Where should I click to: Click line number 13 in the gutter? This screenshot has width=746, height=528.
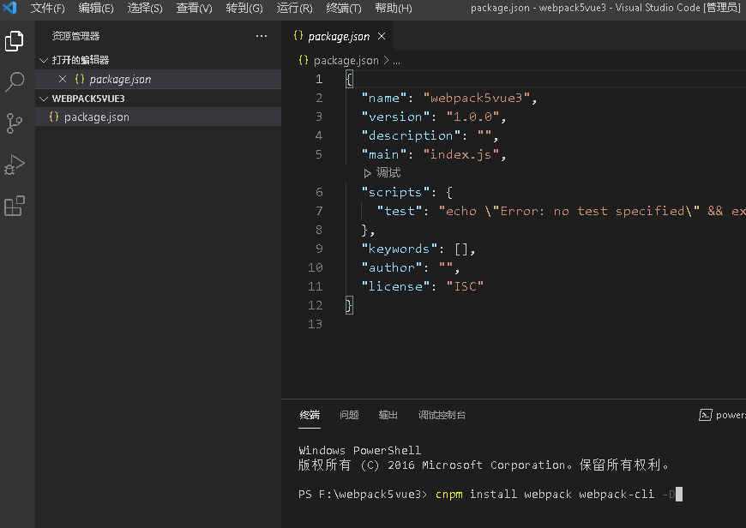click(315, 324)
